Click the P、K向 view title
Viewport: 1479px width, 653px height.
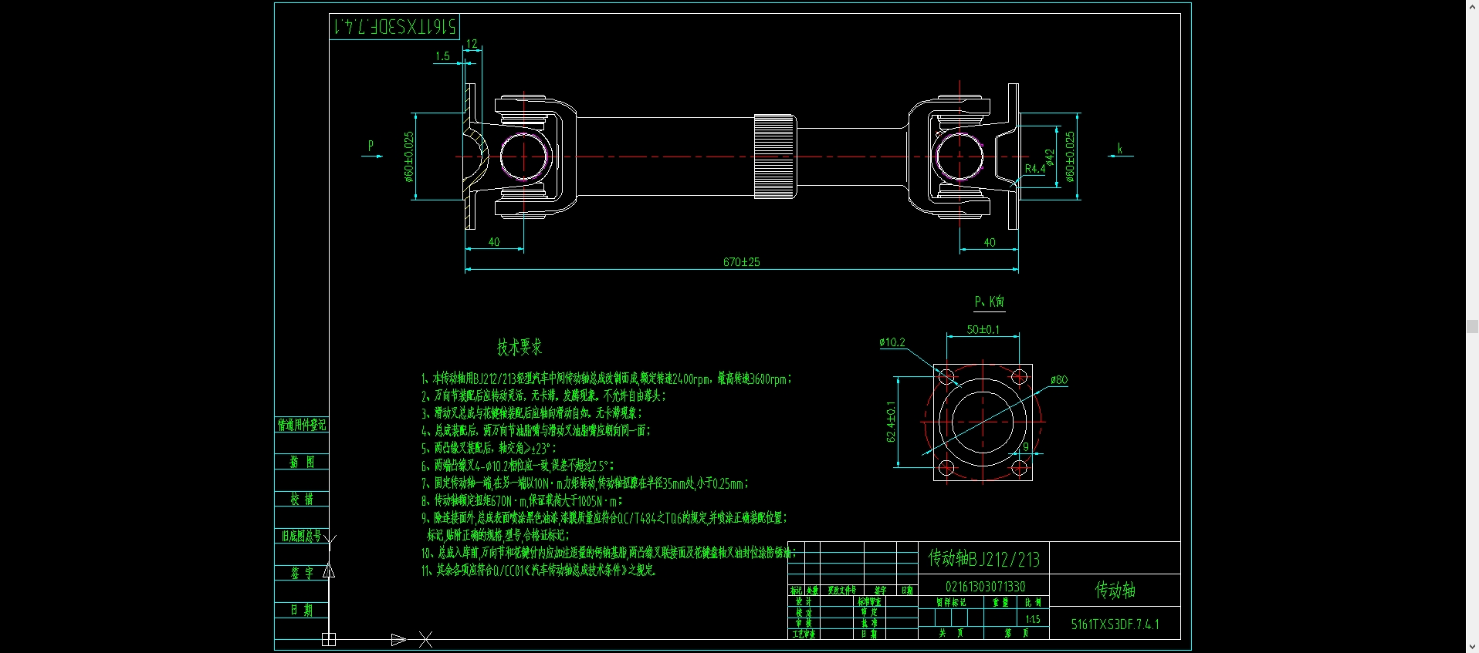[989, 301]
